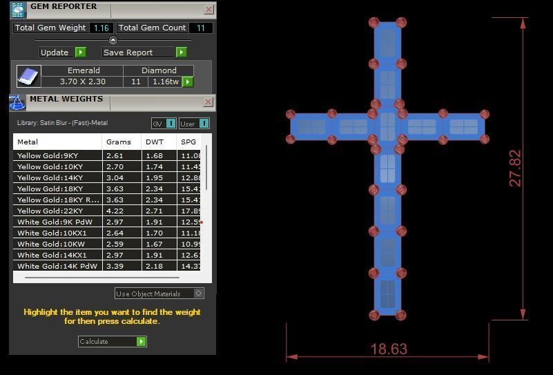Click the 4.22 grams value for 22KY

115,211
